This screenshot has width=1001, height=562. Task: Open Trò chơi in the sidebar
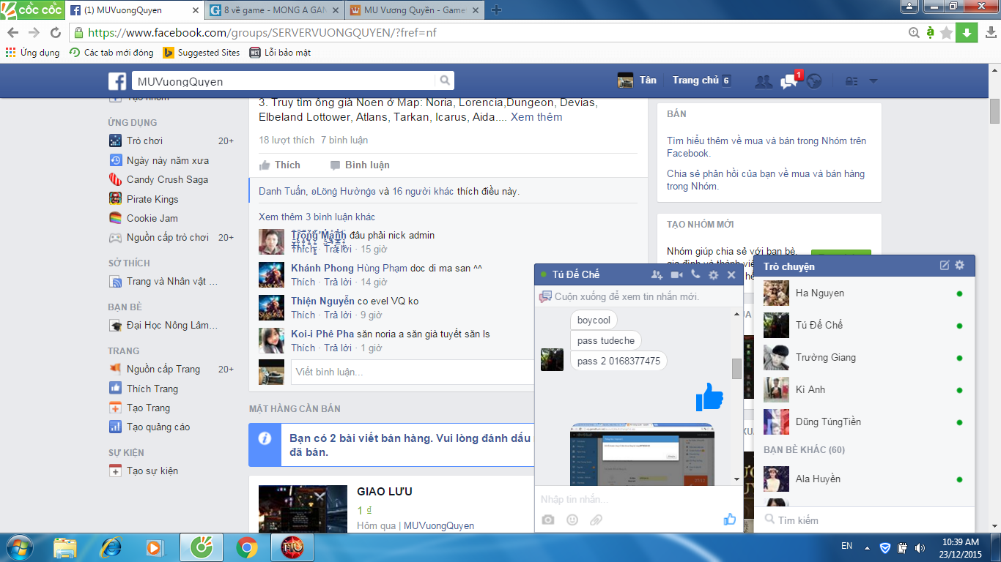144,140
